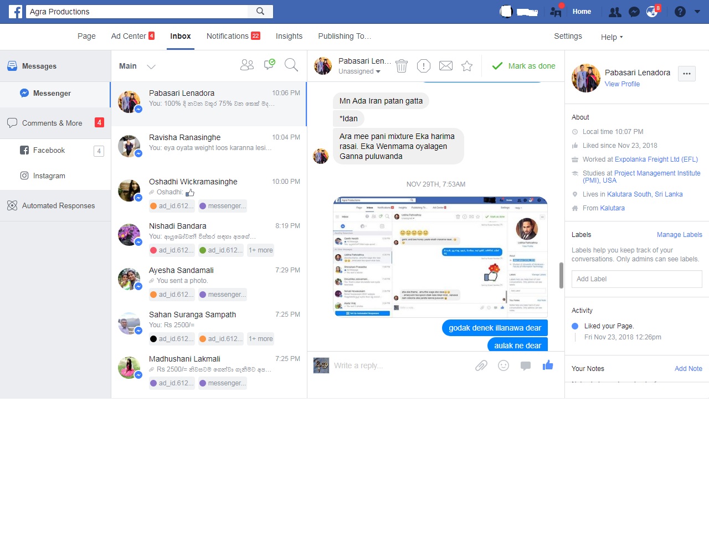Click the search magnifier in top bar
This screenshot has width=709, height=536.
(260, 11)
